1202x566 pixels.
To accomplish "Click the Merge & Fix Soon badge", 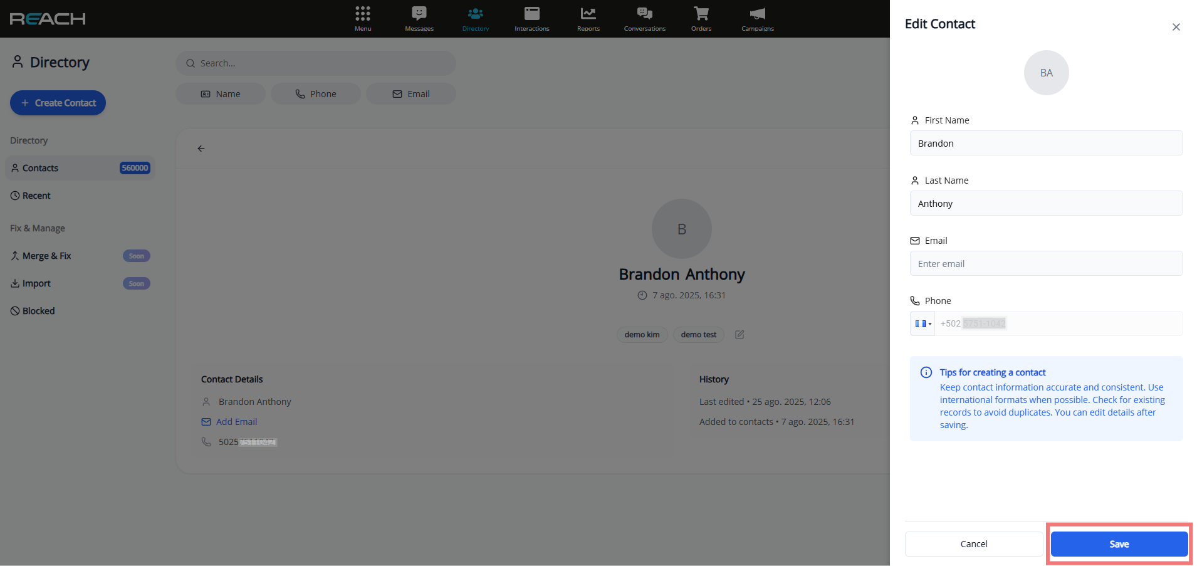I will point(137,256).
